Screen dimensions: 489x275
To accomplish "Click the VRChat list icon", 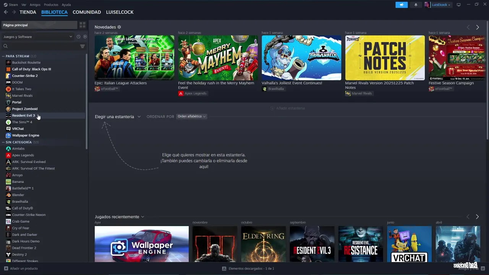I will click(x=8, y=129).
